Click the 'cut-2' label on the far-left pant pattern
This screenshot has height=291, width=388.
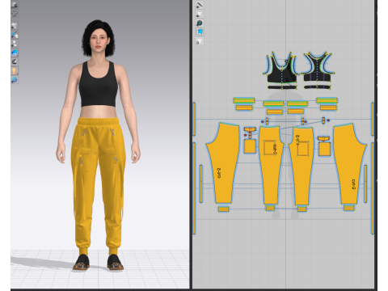[x=219, y=173]
